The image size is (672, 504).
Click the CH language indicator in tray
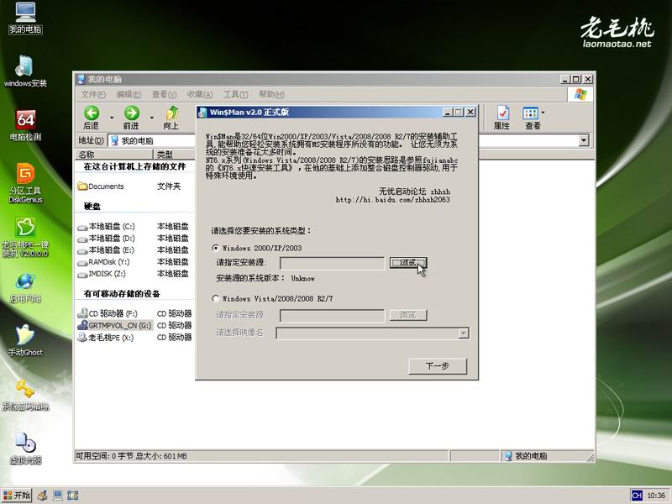tap(637, 496)
